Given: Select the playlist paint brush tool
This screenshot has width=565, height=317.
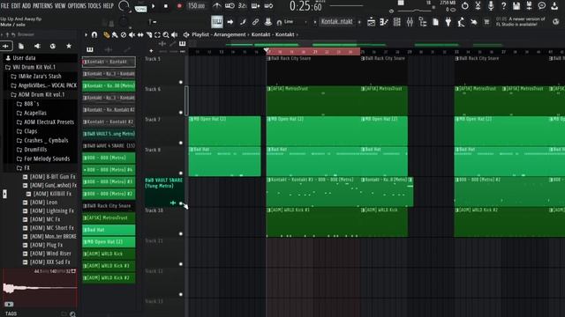Looking at the screenshot, I should 115,35.
